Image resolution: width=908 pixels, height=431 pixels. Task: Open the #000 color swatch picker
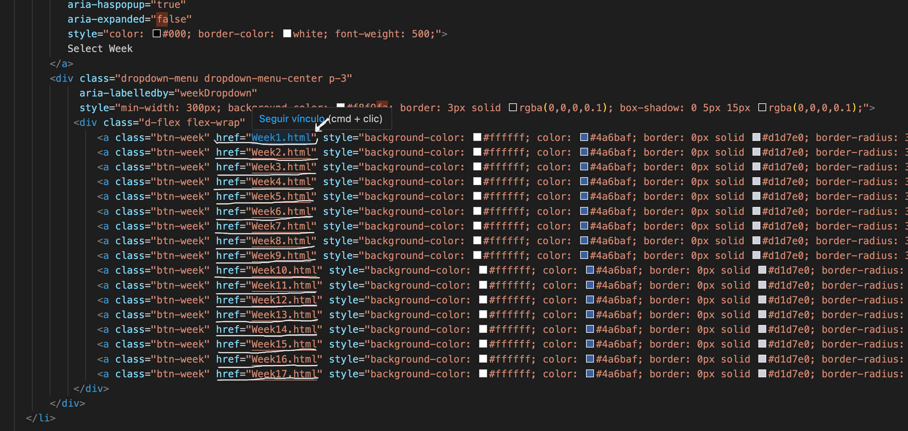(x=157, y=34)
